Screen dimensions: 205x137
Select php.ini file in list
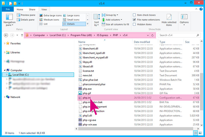coord(86,98)
